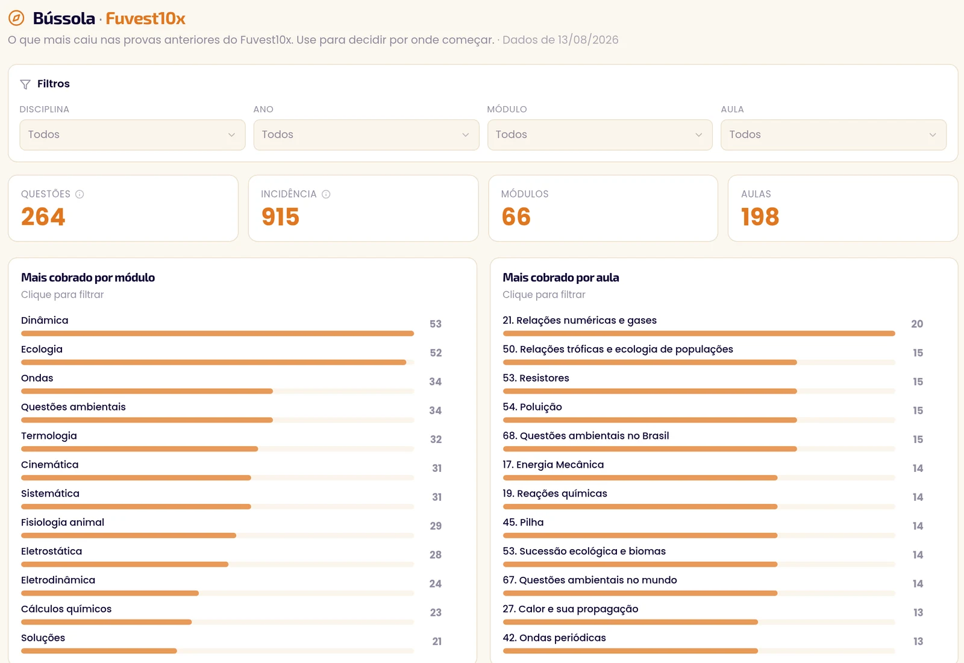Click the Ecologia progress bar

click(x=218, y=362)
